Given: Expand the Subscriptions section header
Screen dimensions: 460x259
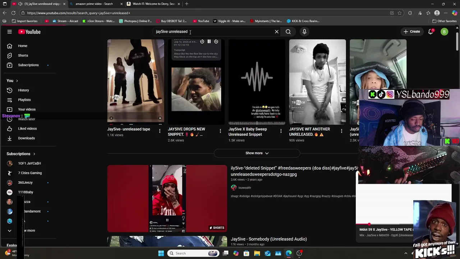Looking at the screenshot, I should [x=21, y=154].
